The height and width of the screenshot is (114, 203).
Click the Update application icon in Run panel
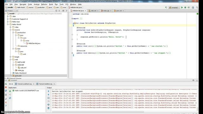[x=6, y=91]
